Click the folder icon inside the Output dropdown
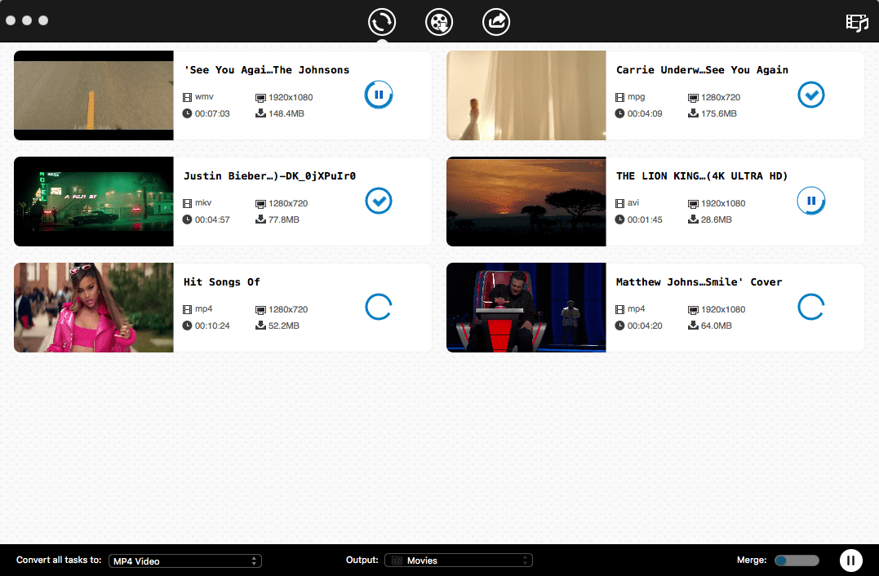 (397, 560)
